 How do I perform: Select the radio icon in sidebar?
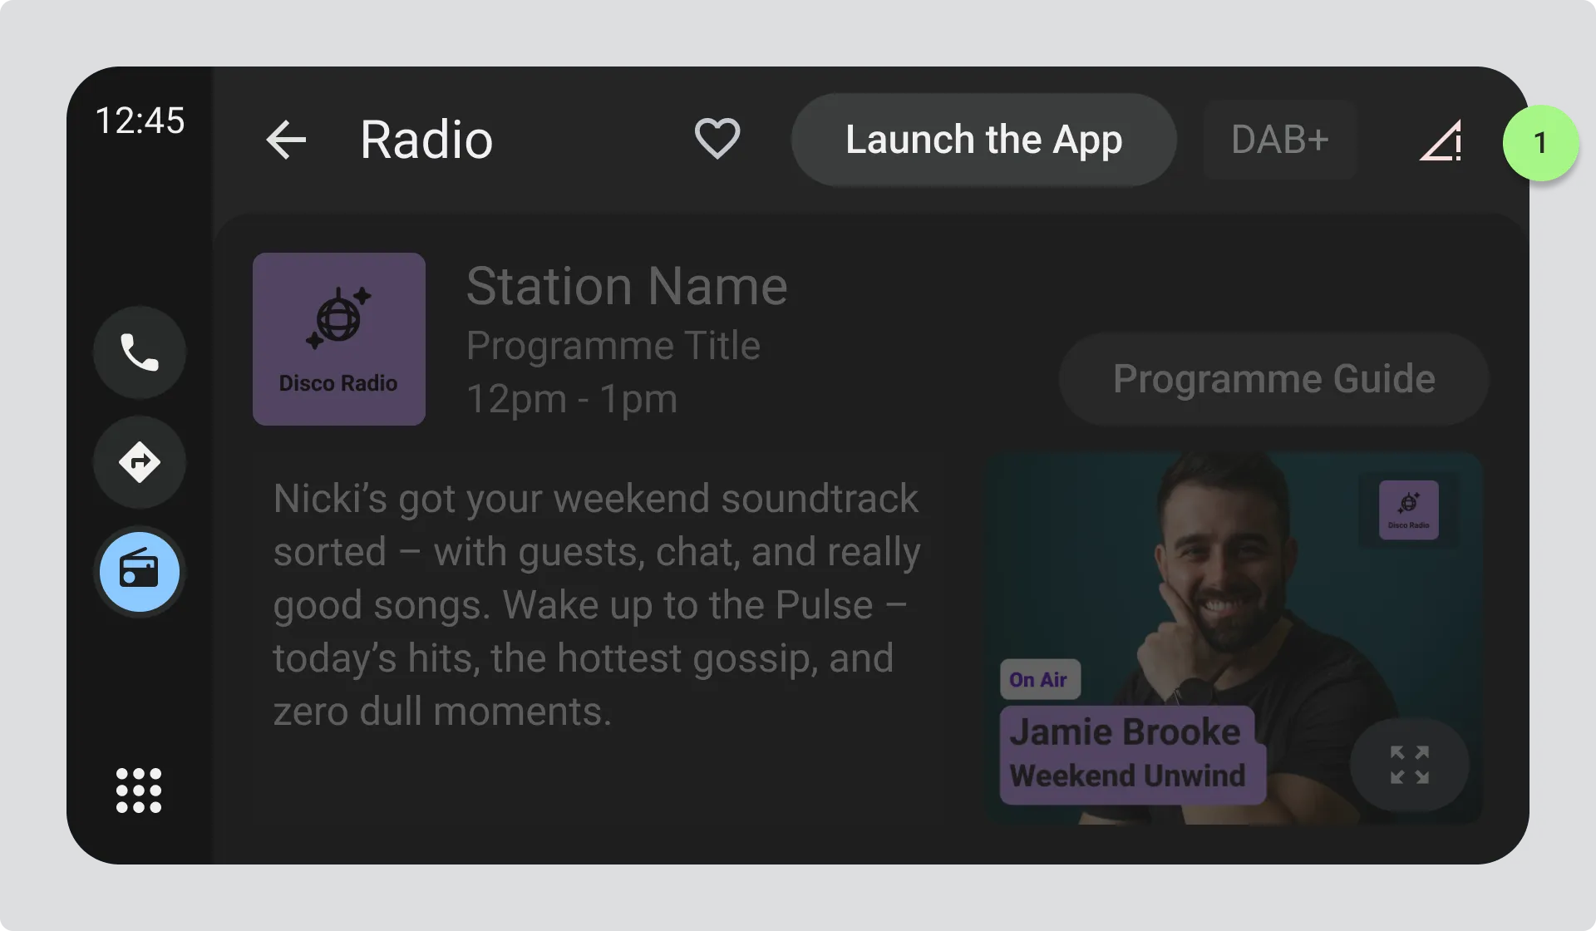(139, 572)
